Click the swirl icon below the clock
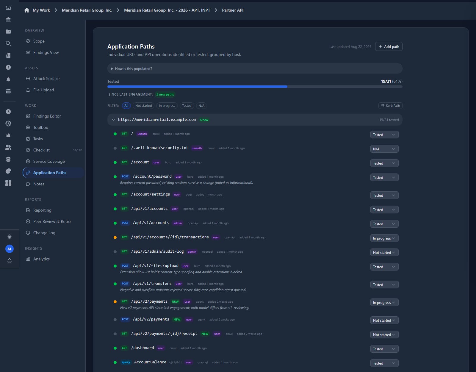This screenshot has width=476, height=372. click(x=8, y=124)
